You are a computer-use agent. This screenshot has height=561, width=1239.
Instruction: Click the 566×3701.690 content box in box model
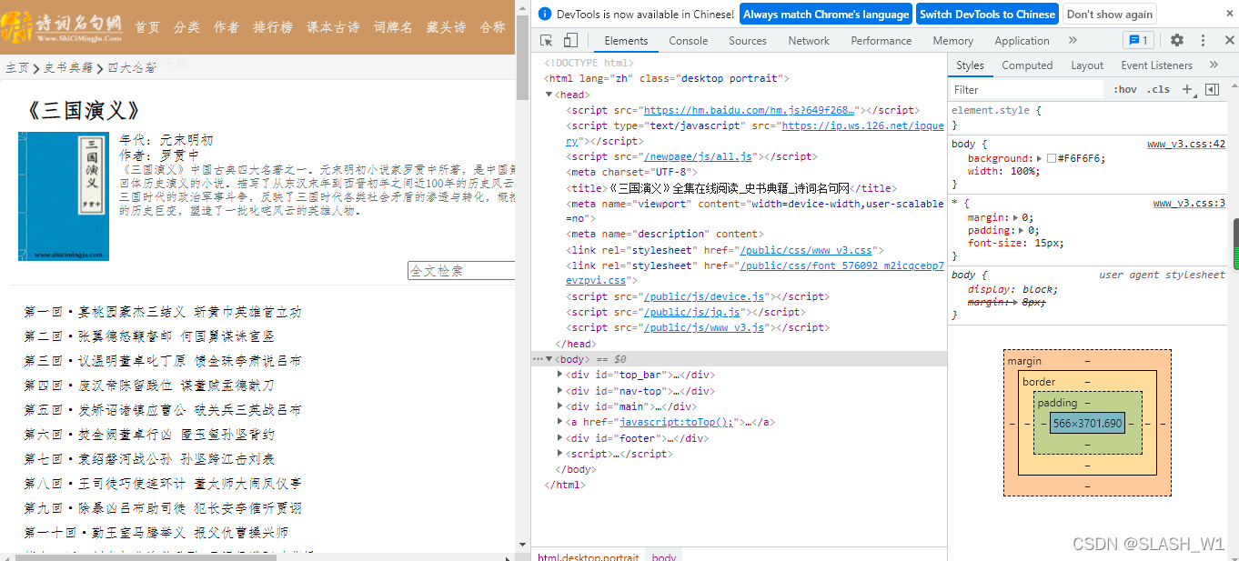coord(1087,423)
